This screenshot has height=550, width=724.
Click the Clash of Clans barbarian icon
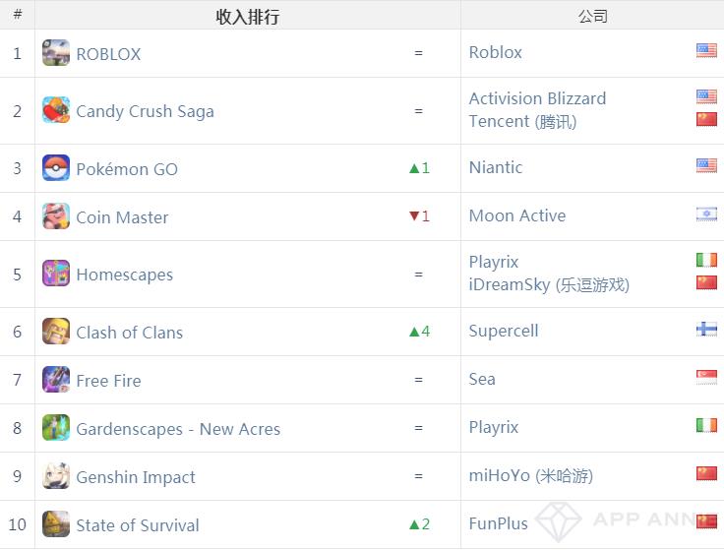pos(56,332)
